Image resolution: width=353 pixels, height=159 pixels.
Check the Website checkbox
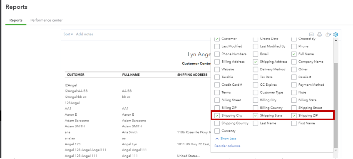coord(217,70)
